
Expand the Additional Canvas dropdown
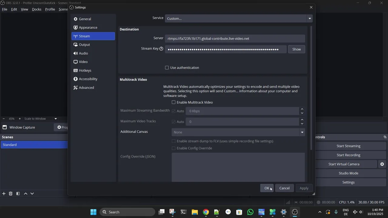pos(238,132)
